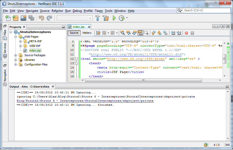Screen dimensions: 233x150
Task: Collapse the Web Pages node
Action: click(x=16, y=37)
